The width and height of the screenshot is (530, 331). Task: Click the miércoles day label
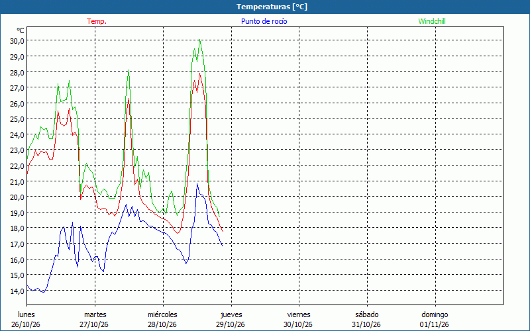(162, 314)
